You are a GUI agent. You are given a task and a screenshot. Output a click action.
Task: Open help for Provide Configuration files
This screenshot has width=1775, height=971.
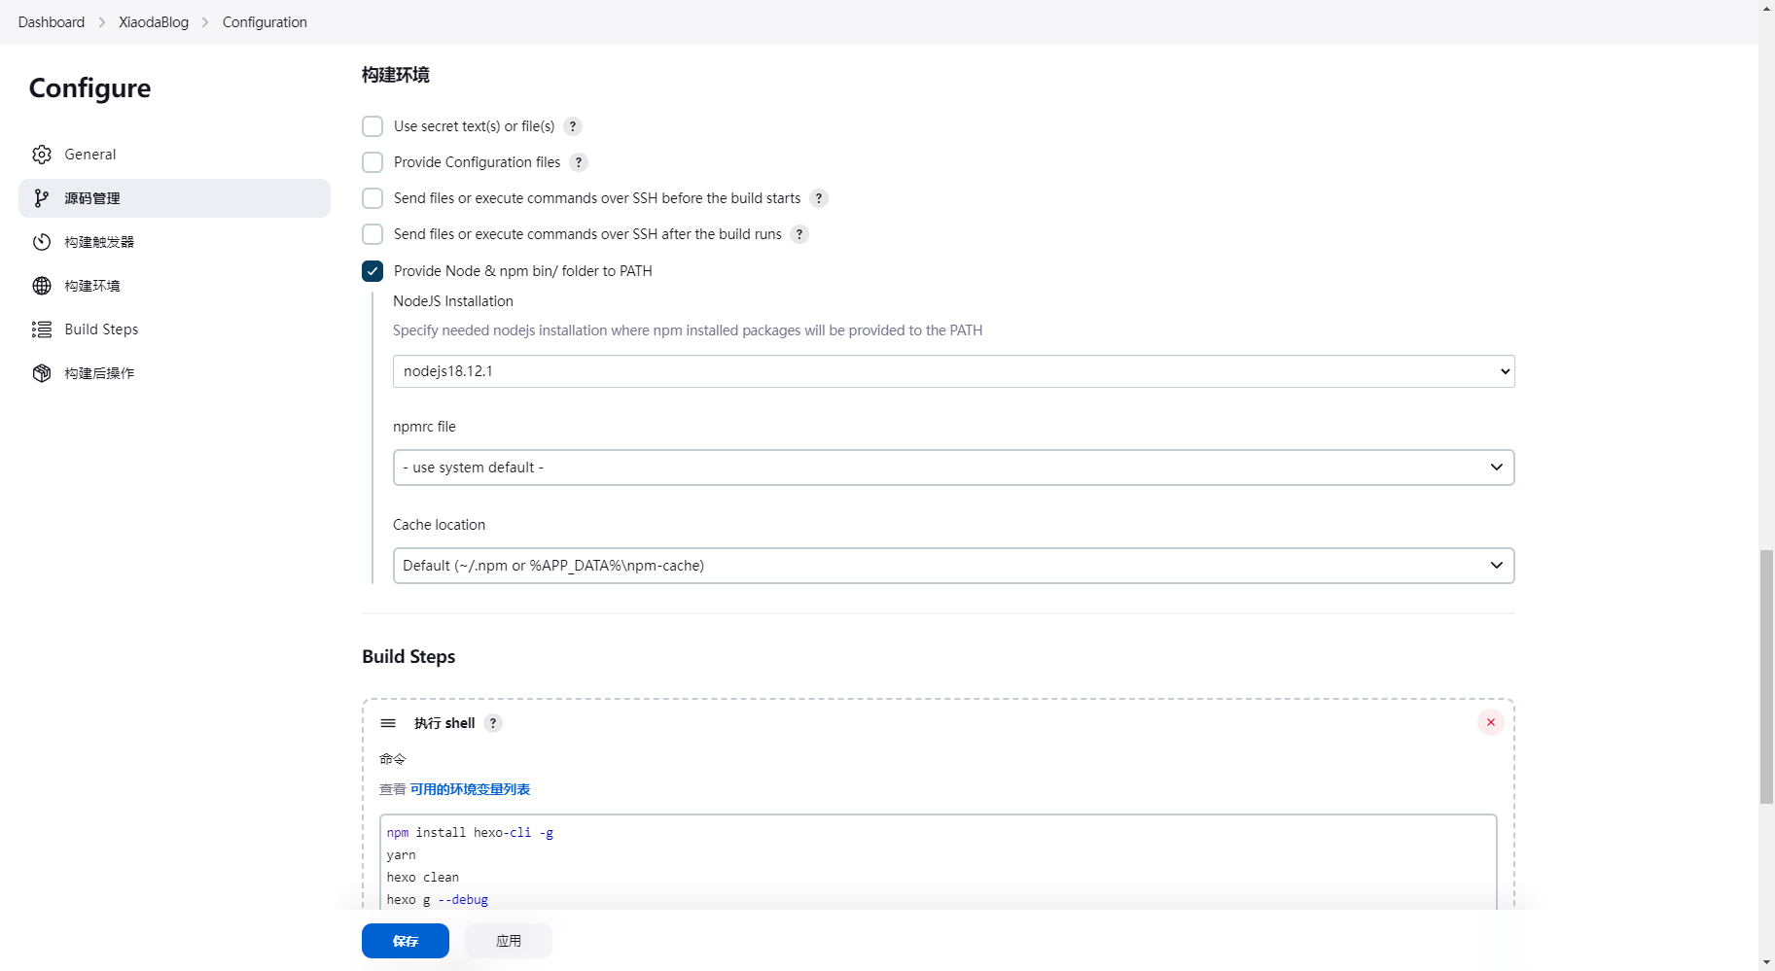(579, 162)
